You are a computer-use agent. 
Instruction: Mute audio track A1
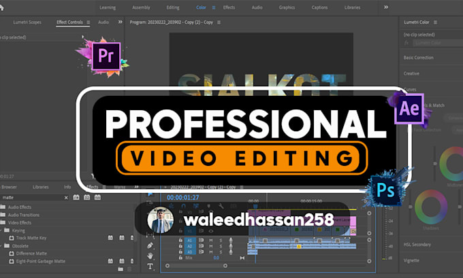tap(211, 240)
